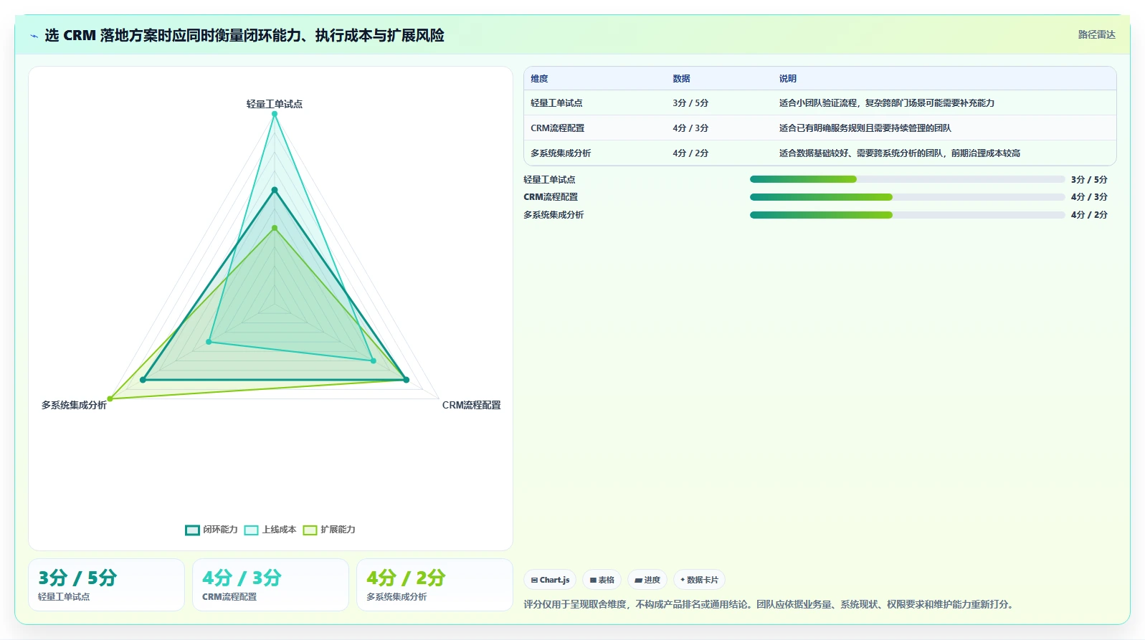The height and width of the screenshot is (640, 1145).
Task: Click the 4分 / 3分 value beside the progress bar
Action: (x=1089, y=197)
